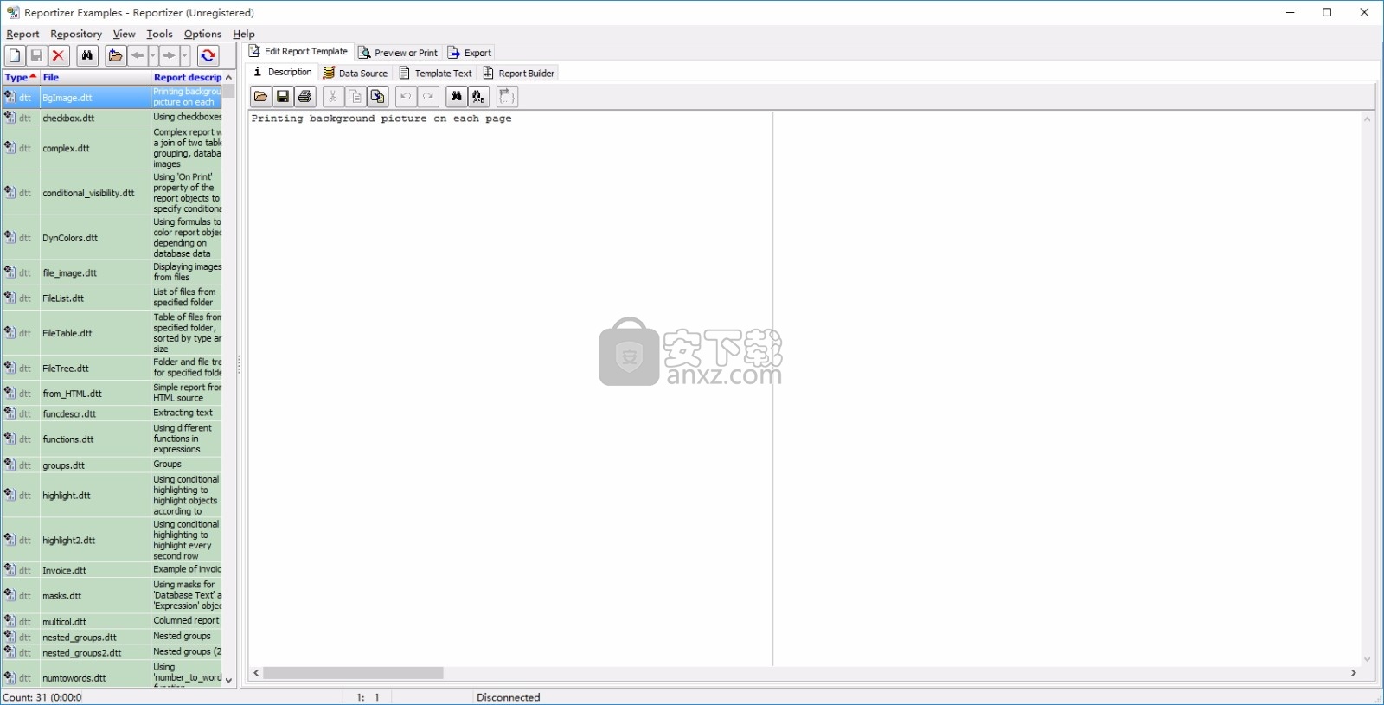Viewport: 1384px width, 705px height.
Task: Select FileList.dtt in the report list
Action: click(x=112, y=298)
